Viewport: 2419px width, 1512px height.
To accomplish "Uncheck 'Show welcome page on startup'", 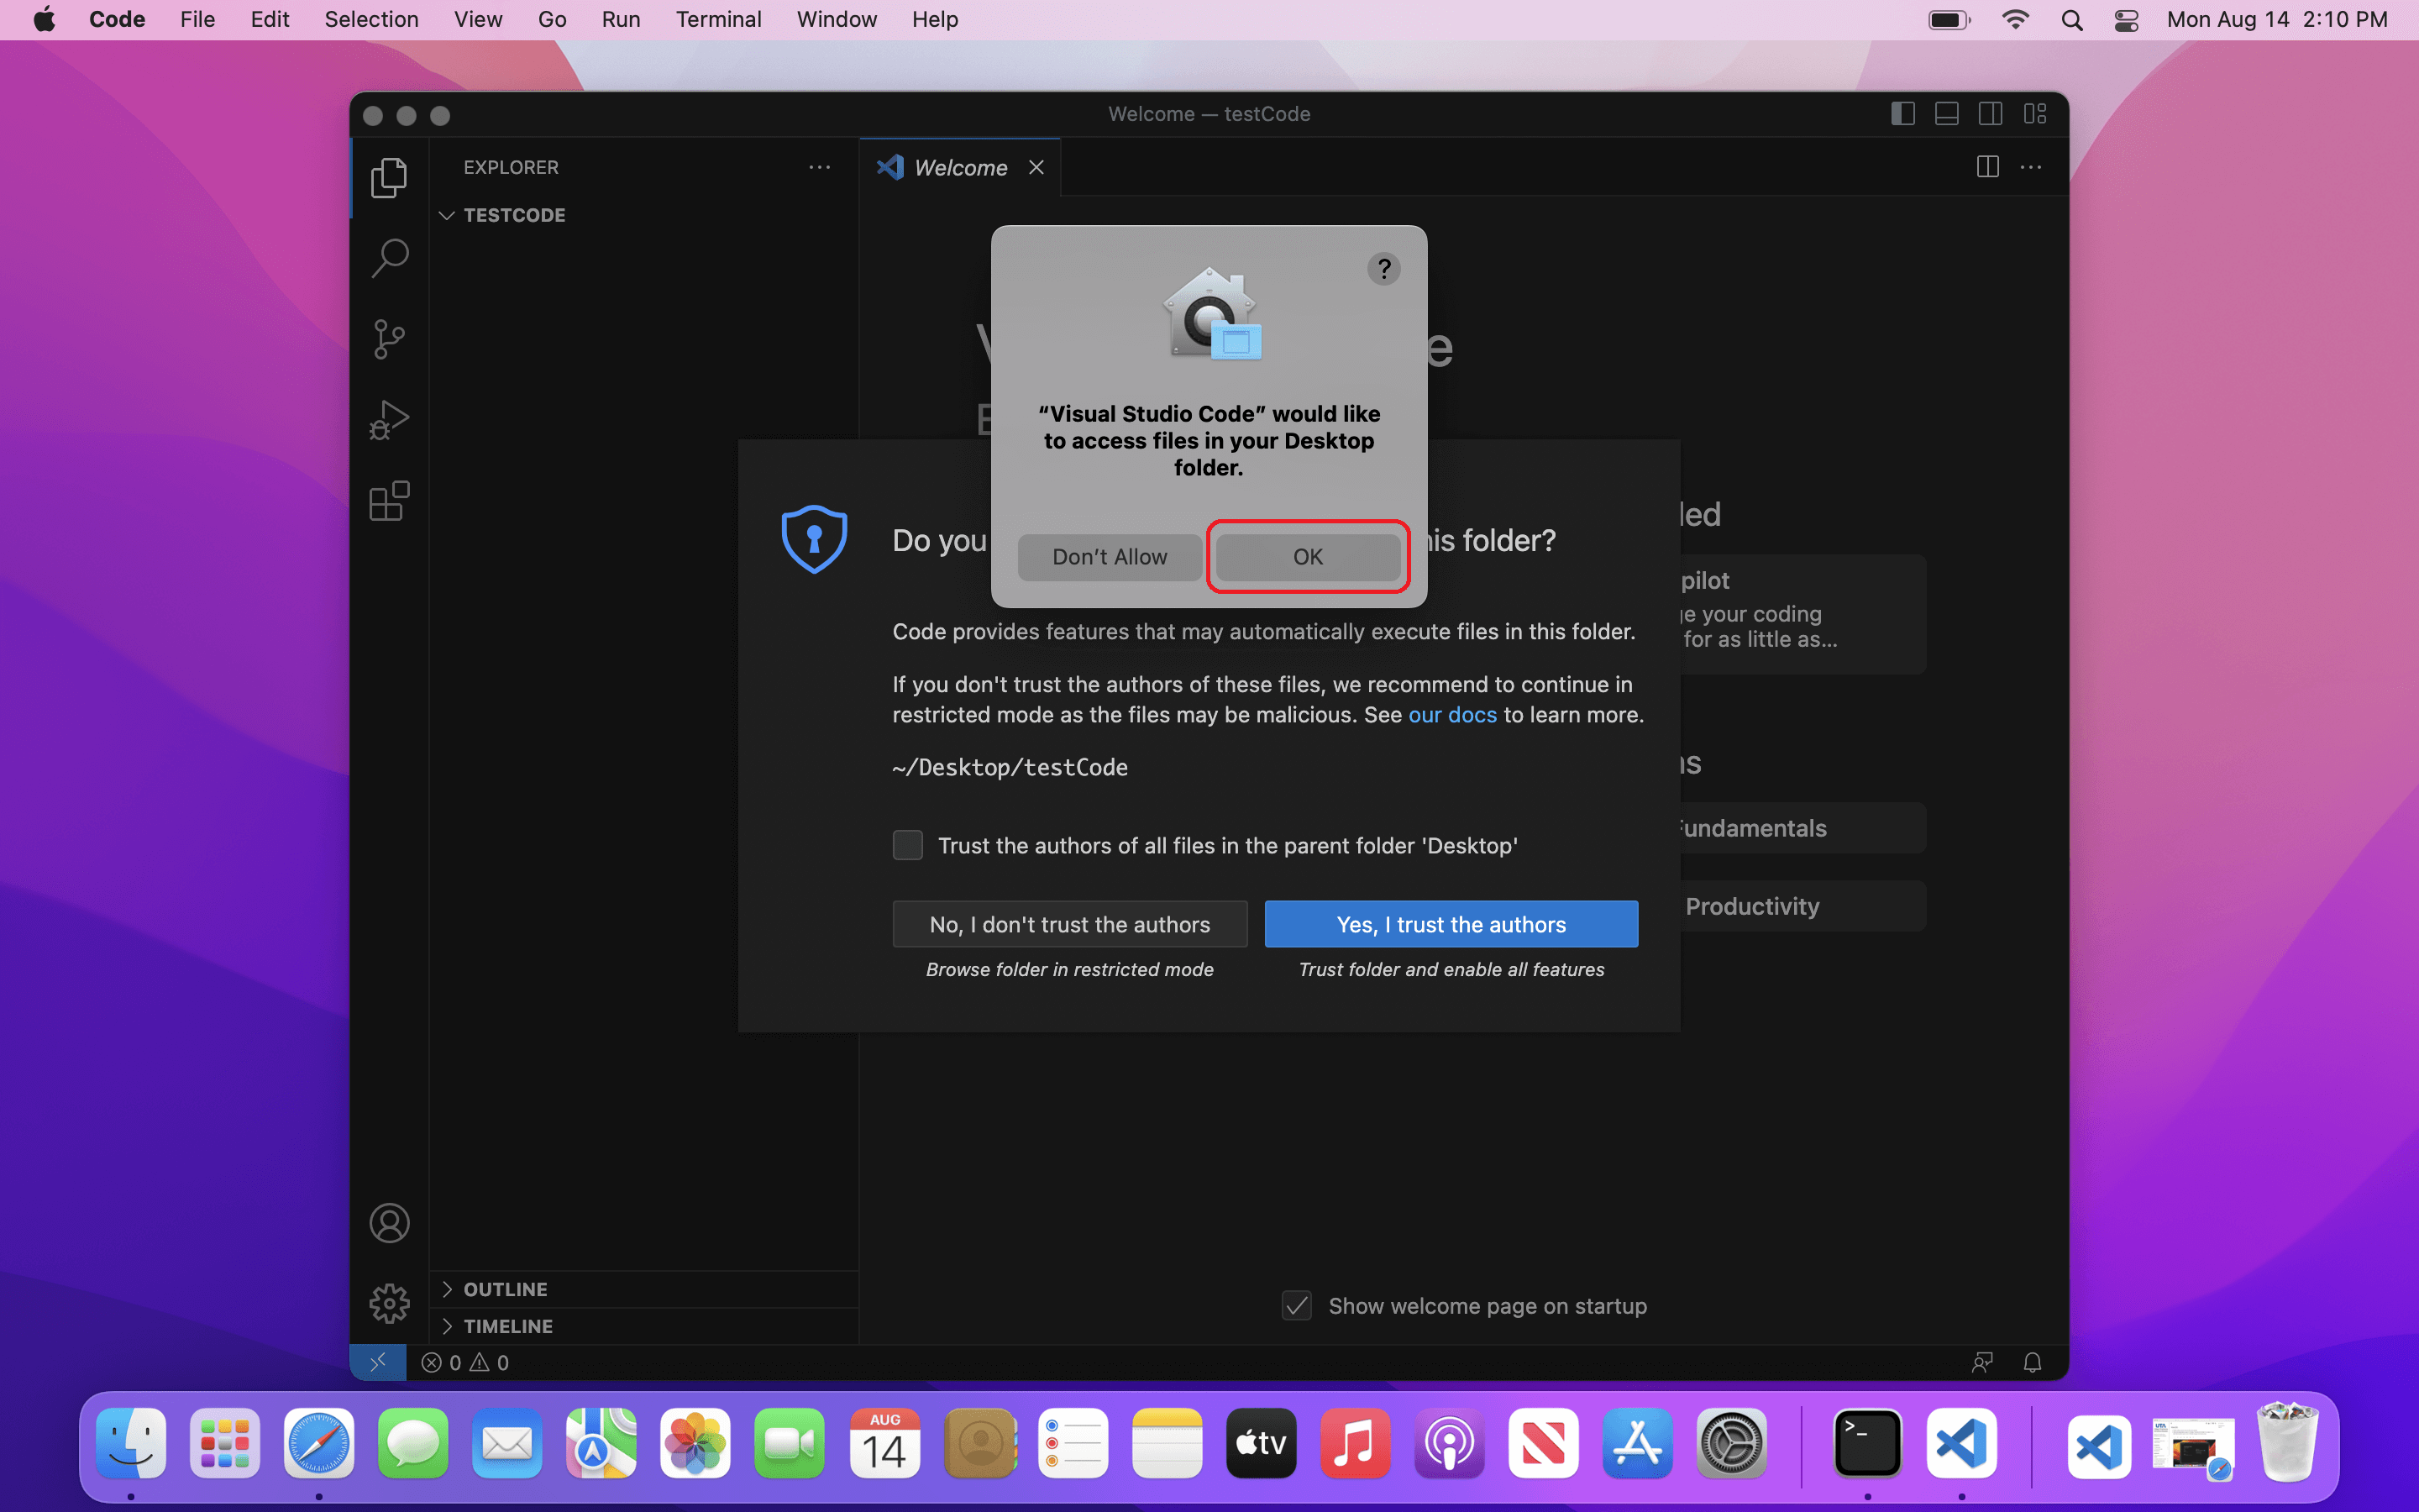I will pos(1297,1306).
